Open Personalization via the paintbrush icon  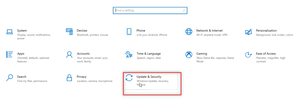coord(248,32)
